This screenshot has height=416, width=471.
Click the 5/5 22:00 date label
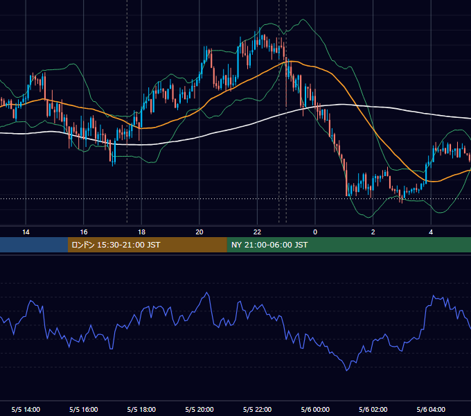pos(257,409)
